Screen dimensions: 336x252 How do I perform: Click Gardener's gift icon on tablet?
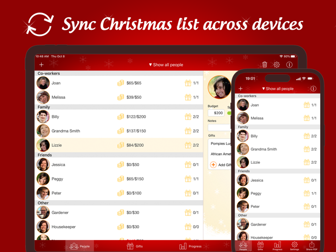point(188,213)
